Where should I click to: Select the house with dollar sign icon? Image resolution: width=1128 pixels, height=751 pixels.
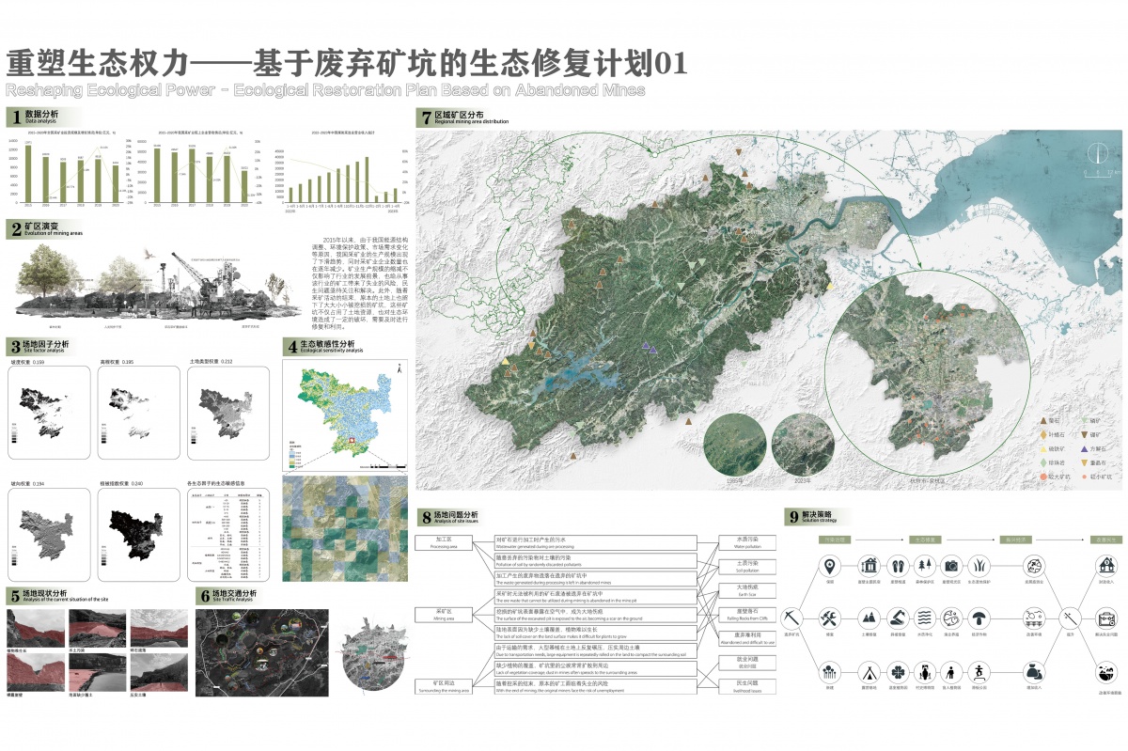pyautogui.click(x=1105, y=567)
